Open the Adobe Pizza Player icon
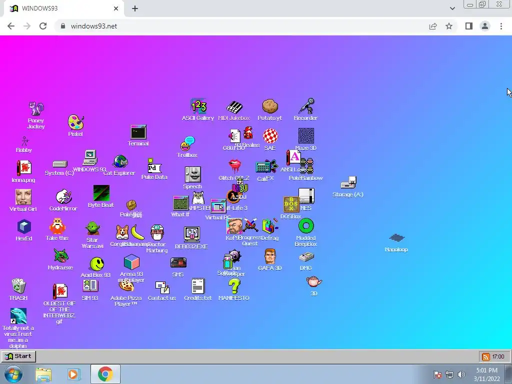The image size is (512, 384). 126,286
